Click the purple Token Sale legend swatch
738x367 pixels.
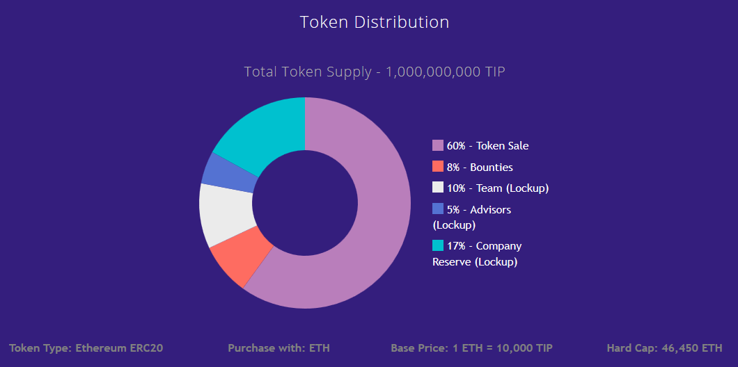click(x=438, y=146)
